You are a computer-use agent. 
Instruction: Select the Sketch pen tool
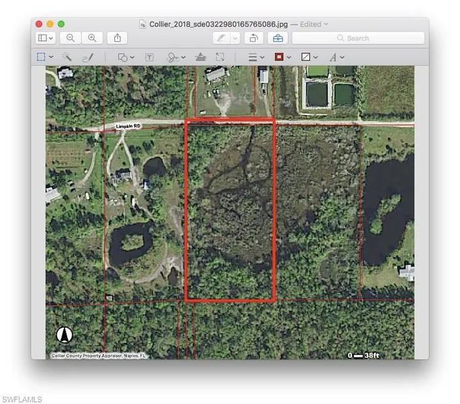click(x=87, y=58)
